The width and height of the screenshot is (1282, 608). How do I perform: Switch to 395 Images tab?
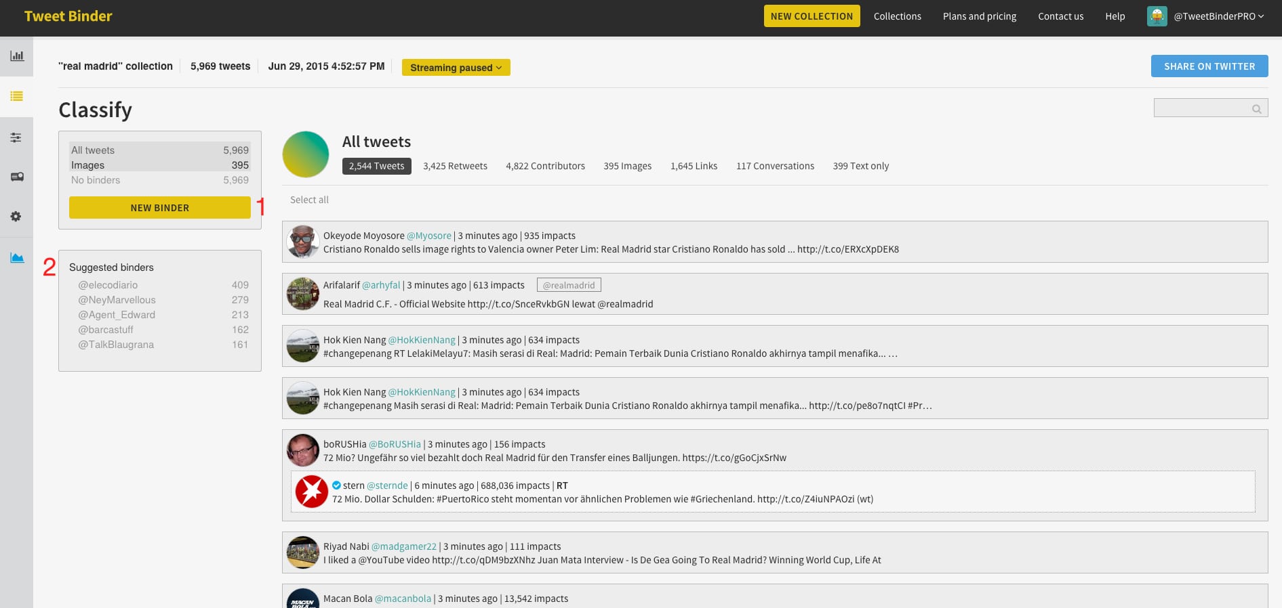point(628,166)
